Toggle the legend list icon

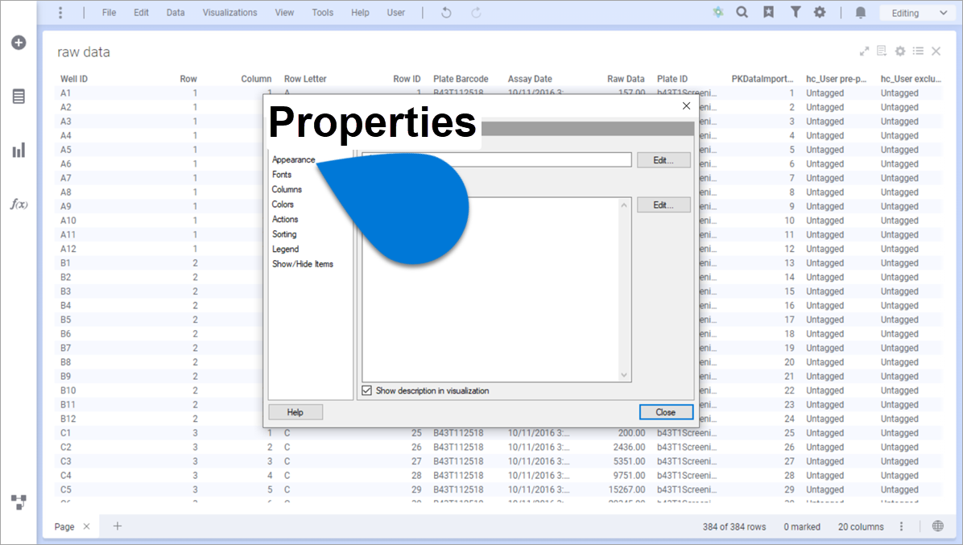point(918,51)
